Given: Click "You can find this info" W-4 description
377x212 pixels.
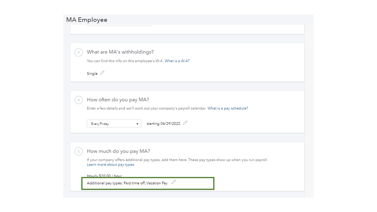Looking at the screenshot, I should point(125,61).
